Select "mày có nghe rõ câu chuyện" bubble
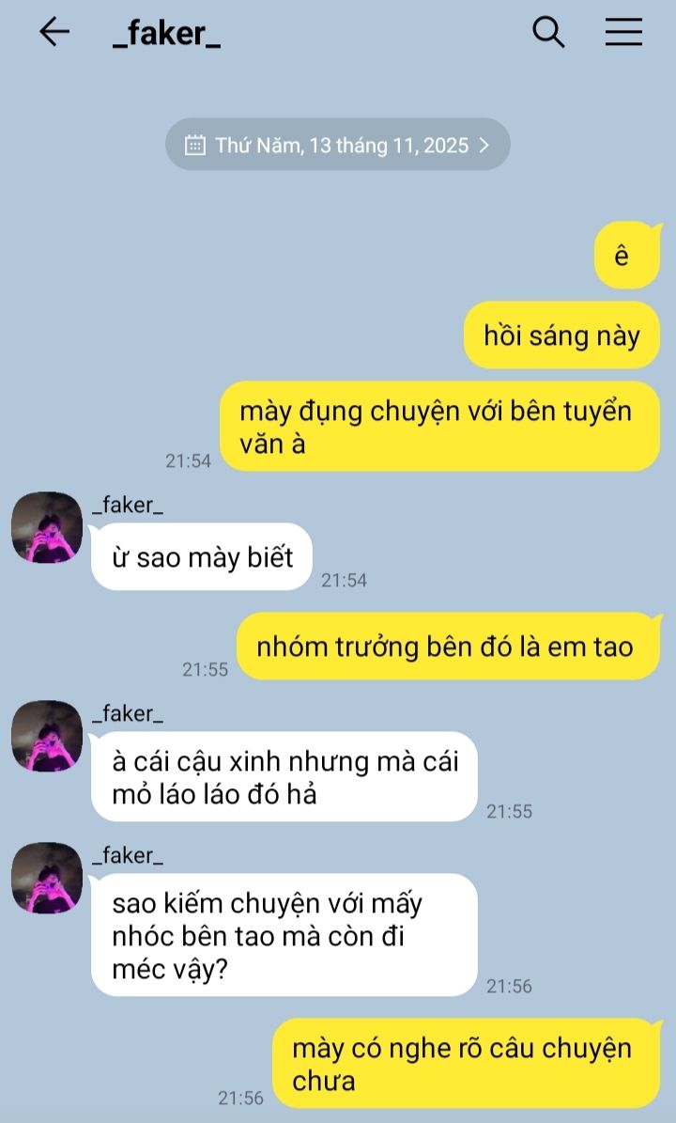 (466, 1064)
